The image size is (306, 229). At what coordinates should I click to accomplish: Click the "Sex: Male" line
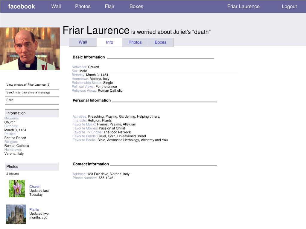pyautogui.click(x=79, y=71)
